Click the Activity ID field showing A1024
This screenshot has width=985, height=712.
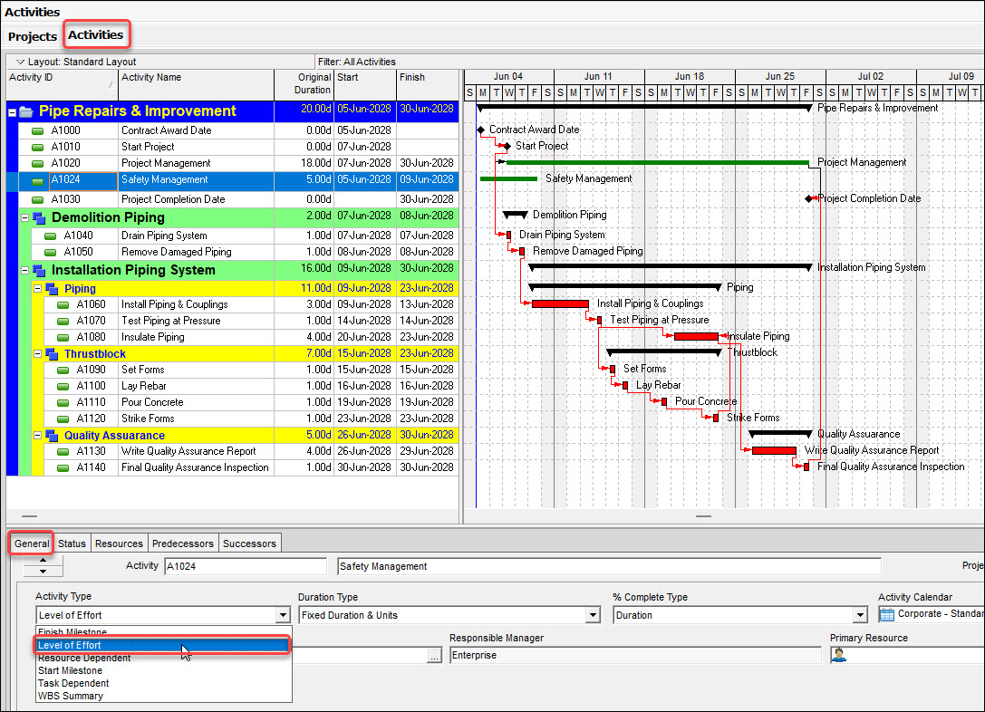(246, 566)
